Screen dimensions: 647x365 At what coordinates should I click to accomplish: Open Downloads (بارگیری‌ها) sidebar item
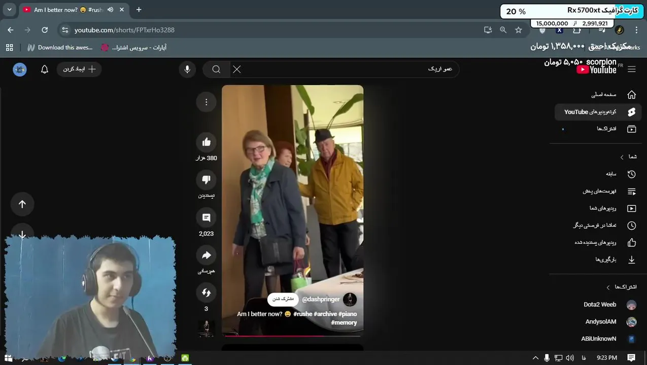point(597,260)
